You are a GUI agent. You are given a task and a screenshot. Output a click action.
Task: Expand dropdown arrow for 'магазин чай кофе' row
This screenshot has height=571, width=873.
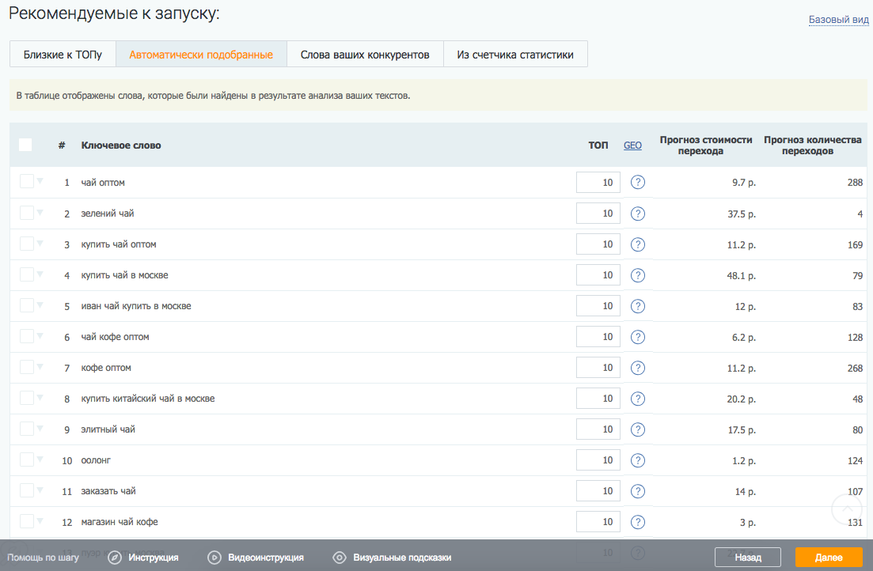[x=40, y=521]
